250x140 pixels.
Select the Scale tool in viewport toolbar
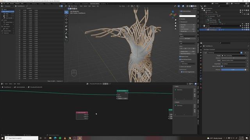66,26
